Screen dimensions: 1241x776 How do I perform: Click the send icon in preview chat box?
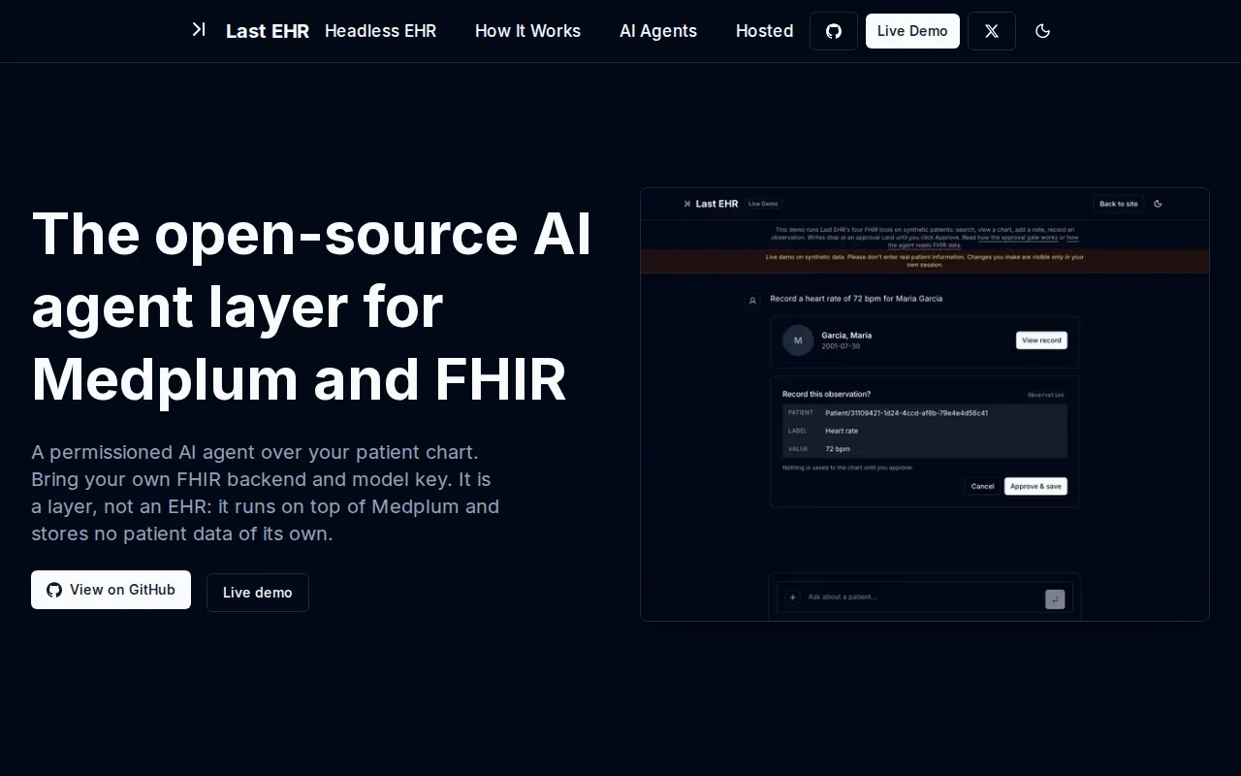[x=1055, y=599]
